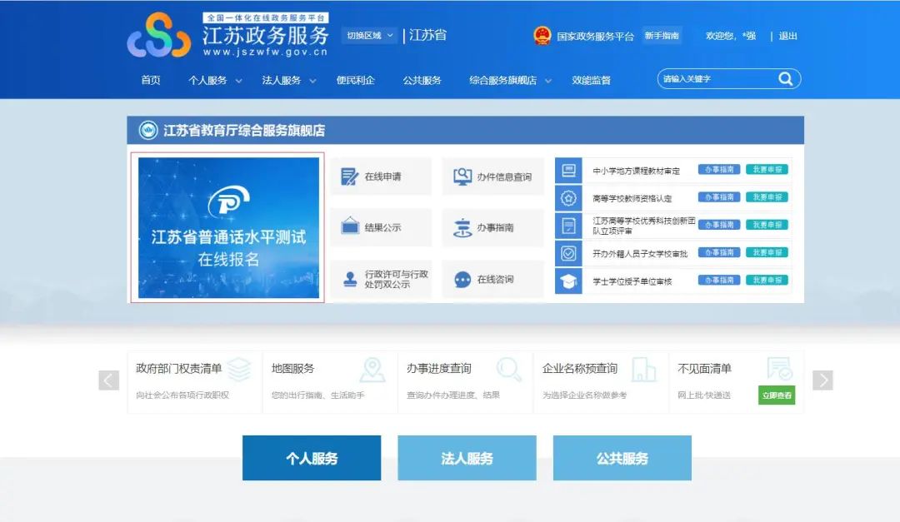Open the 公共服务 navigation item
The height and width of the screenshot is (522, 900).
(x=422, y=80)
